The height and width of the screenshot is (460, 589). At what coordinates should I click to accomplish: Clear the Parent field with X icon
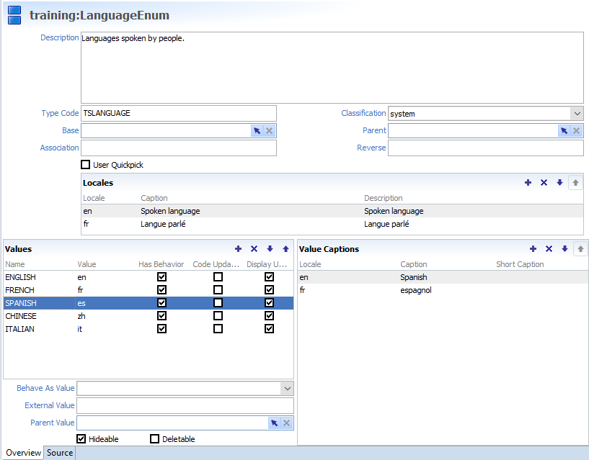click(576, 130)
